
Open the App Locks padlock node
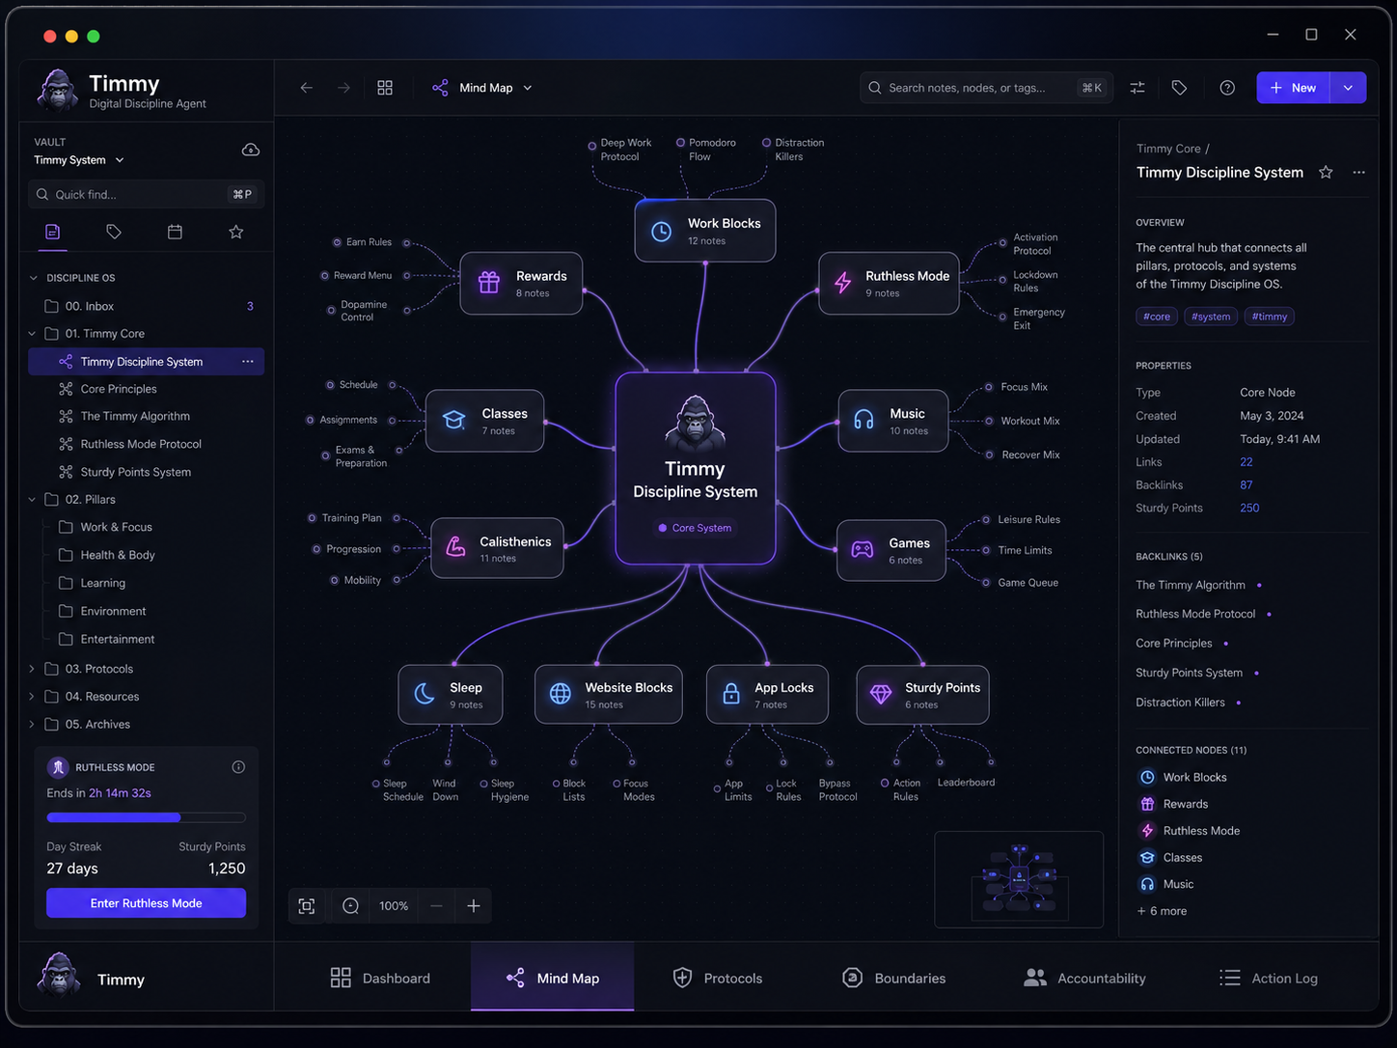(767, 695)
